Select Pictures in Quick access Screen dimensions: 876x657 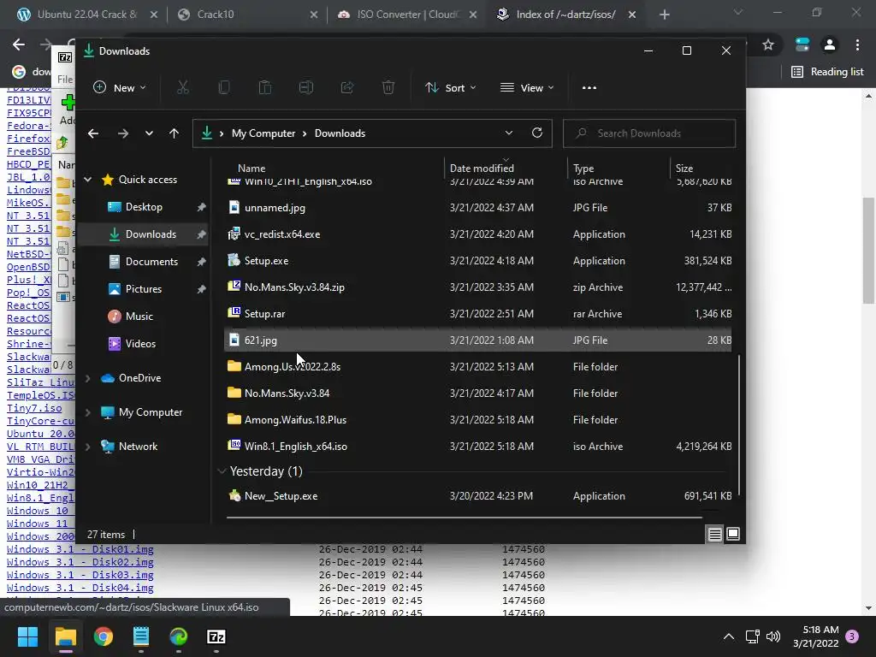(x=143, y=289)
